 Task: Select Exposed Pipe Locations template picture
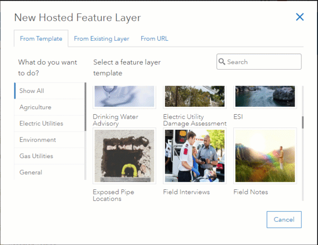pyautogui.click(x=124, y=156)
